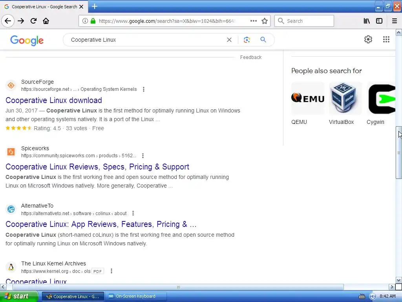
Task: Click the horizontal scrollbar right arrow
Action: (x=392, y=287)
